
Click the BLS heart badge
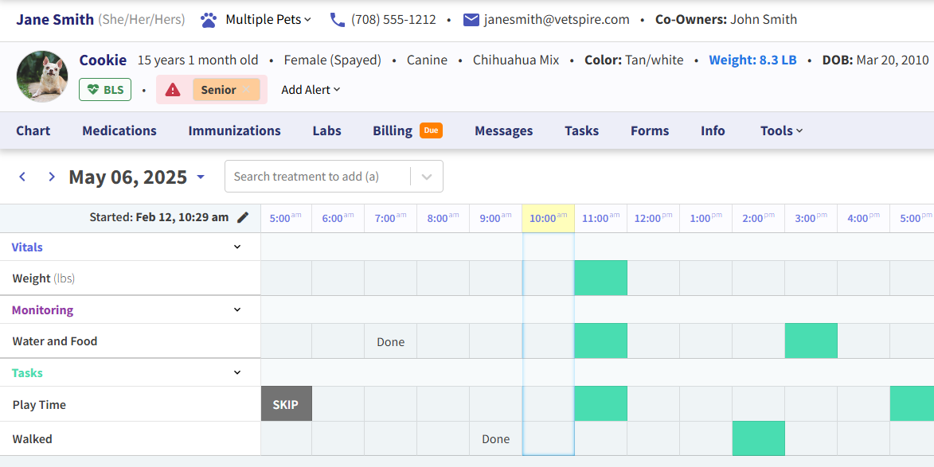(x=105, y=90)
